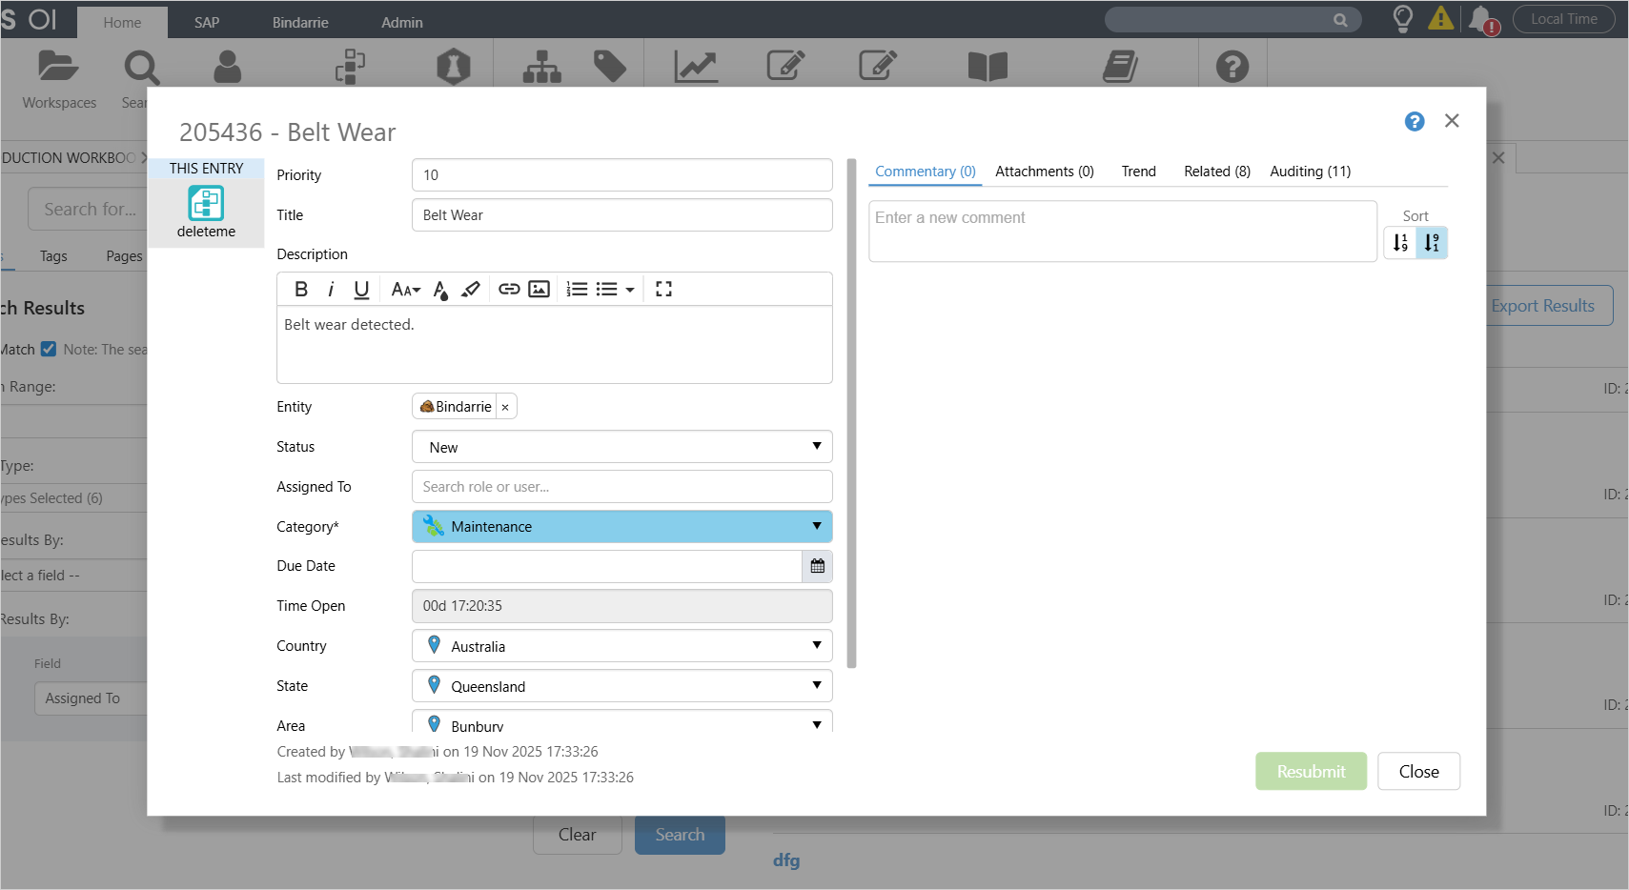Sort comments in ascending order
Image resolution: width=1629 pixels, height=890 pixels.
1400,243
